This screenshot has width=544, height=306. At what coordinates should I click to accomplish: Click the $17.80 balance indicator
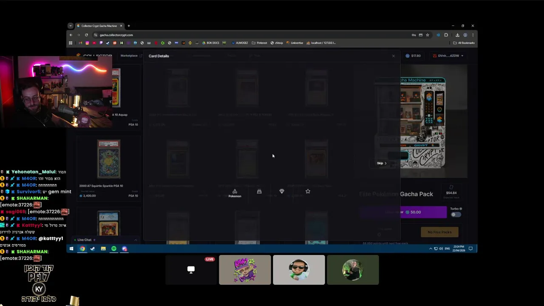[x=413, y=56]
